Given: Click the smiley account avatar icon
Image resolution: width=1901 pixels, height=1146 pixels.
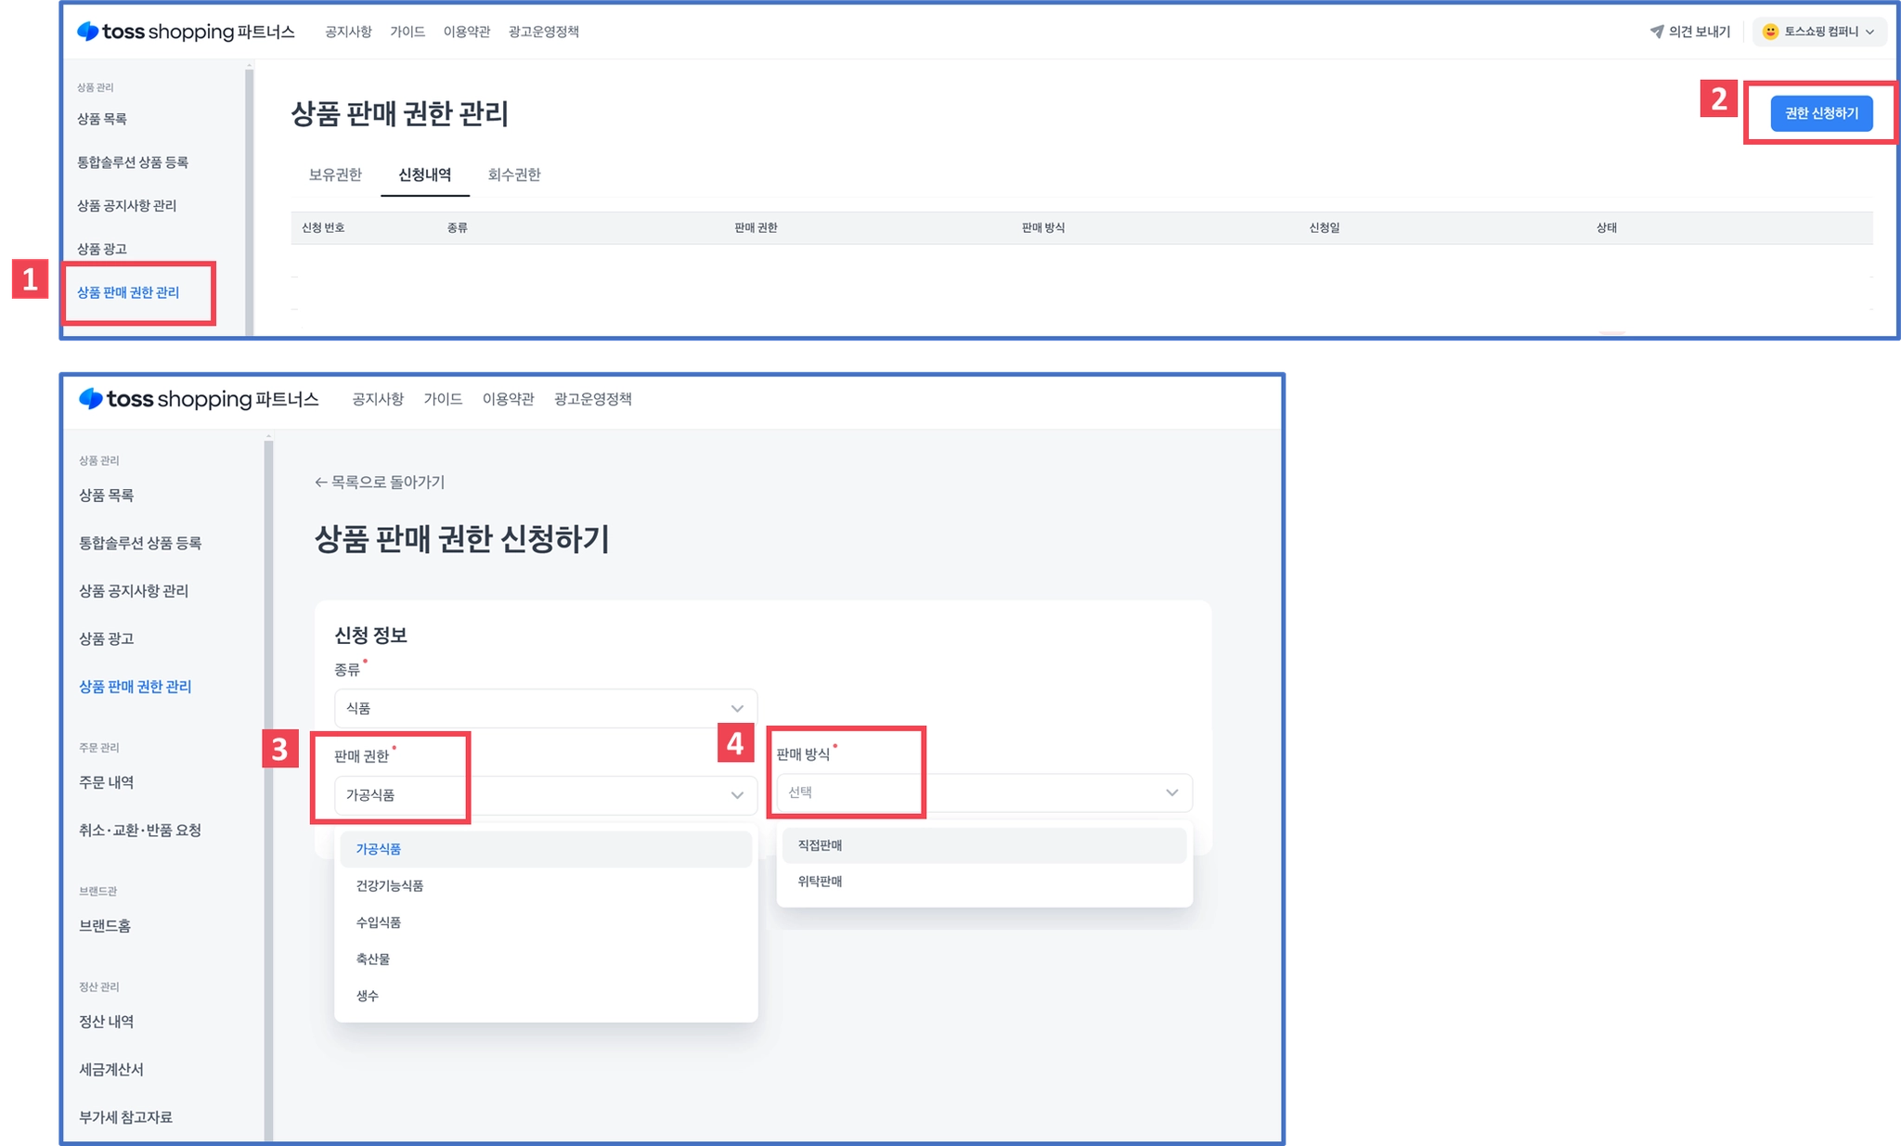Looking at the screenshot, I should pyautogui.click(x=1770, y=32).
